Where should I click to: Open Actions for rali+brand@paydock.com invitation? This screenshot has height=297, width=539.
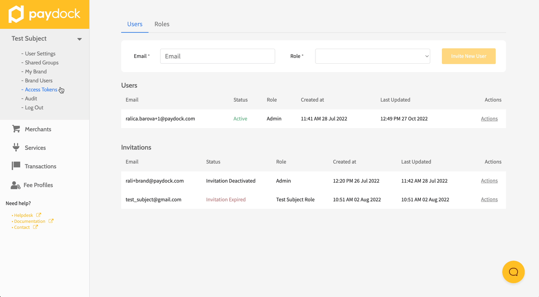(489, 181)
